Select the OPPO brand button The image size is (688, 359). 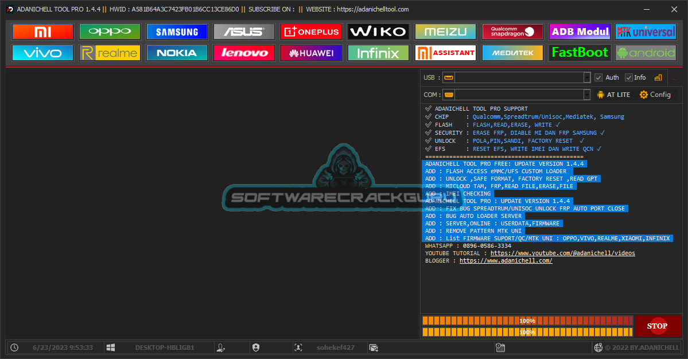click(x=110, y=32)
